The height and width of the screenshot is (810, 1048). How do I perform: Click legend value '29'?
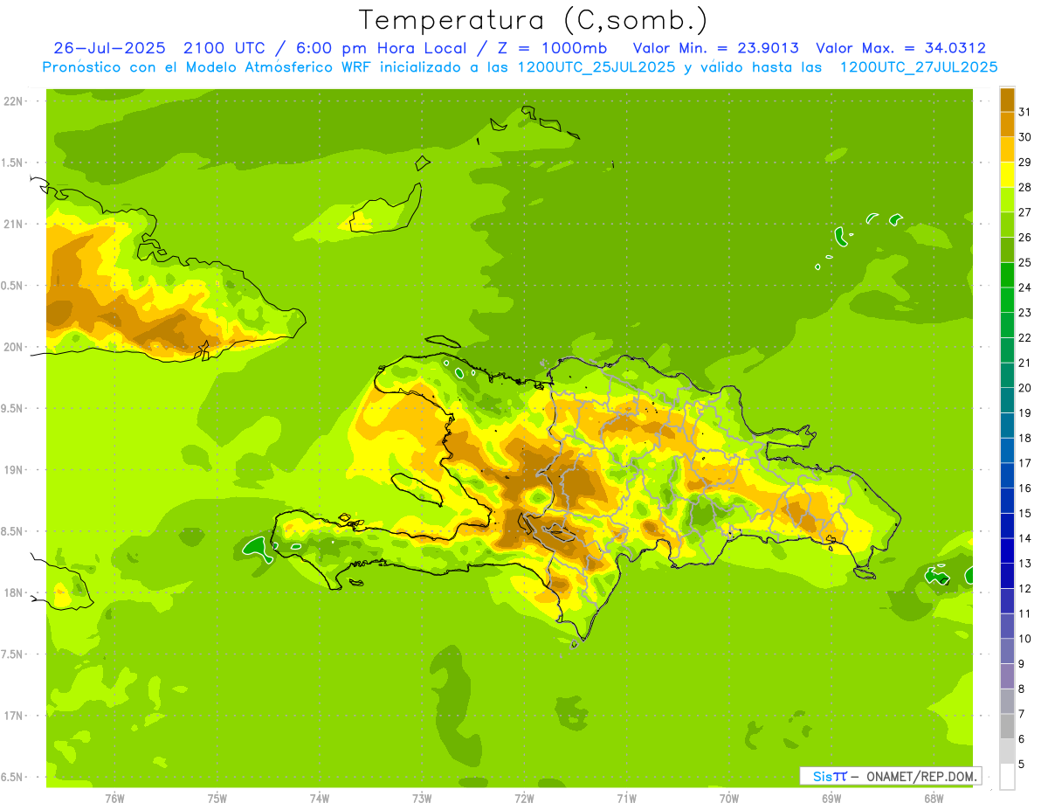[1025, 162]
